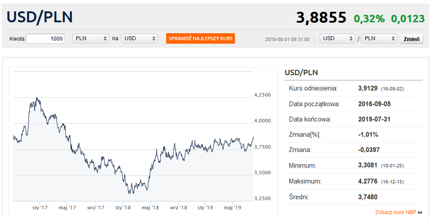Viewport: 431px width, 218px height.
Task: Click the Minimum value 3,3081
Action: [368, 166]
